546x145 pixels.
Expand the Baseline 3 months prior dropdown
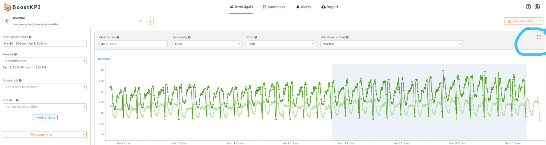45,61
